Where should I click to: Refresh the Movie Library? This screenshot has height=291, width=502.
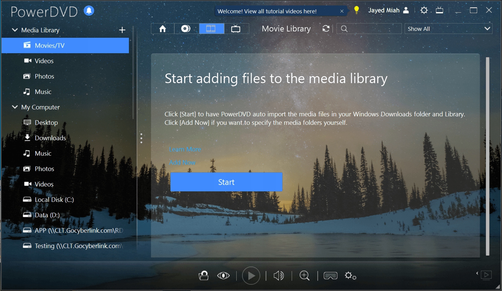[326, 29]
